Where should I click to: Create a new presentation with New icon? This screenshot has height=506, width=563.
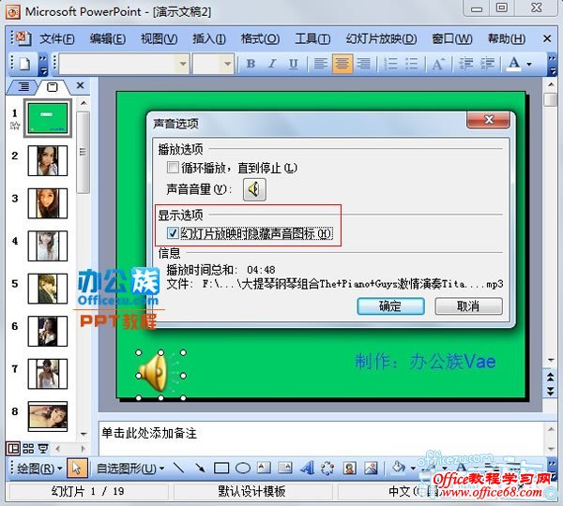[25, 64]
